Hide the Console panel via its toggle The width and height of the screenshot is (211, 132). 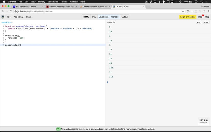115,17
